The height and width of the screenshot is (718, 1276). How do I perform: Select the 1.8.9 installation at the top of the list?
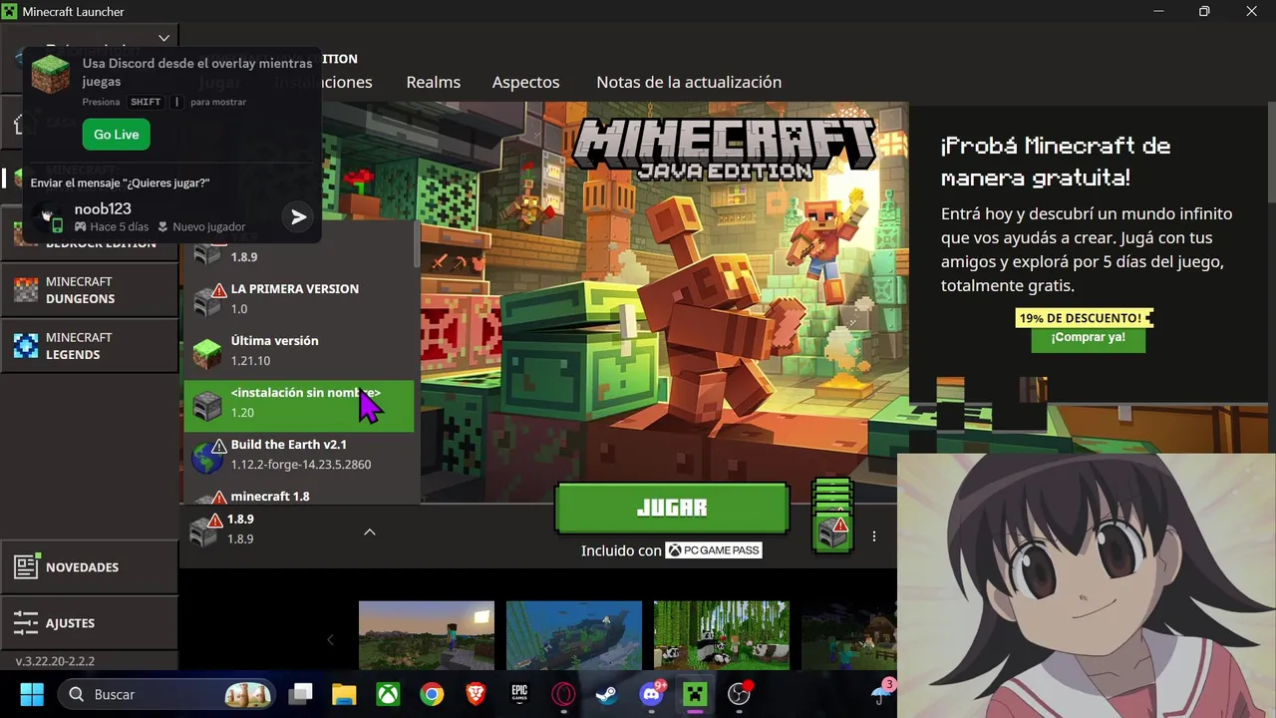298,255
